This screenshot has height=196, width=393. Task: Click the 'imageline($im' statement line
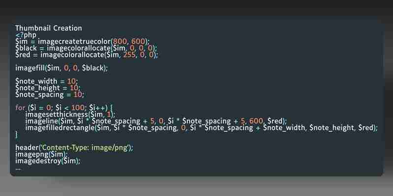(x=156, y=121)
